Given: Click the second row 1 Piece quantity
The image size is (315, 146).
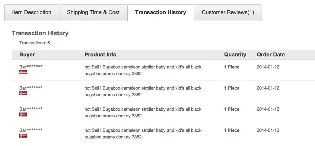Looking at the screenshot, I should tap(232, 88).
